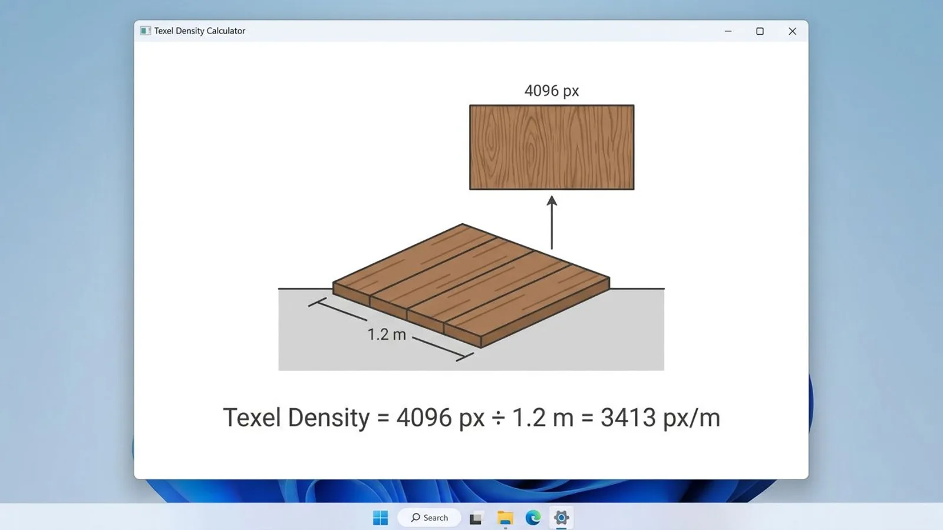Viewport: 943px width, 530px height.
Task: Open Microsoft Edge from the taskbar
Action: [533, 518]
